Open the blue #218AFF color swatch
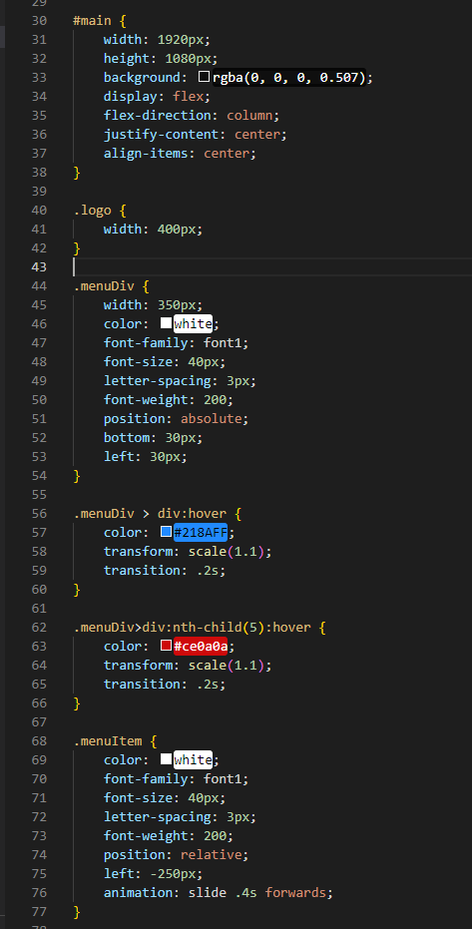472x929 pixels. pos(166,532)
